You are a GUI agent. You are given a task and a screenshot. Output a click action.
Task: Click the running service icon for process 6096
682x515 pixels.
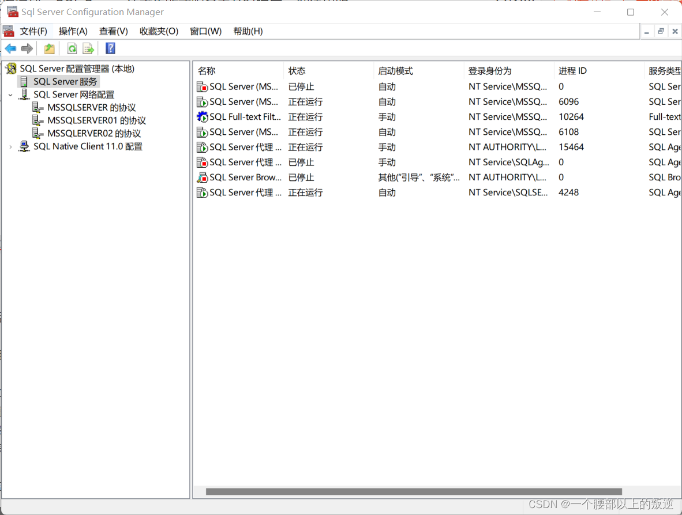click(x=202, y=102)
